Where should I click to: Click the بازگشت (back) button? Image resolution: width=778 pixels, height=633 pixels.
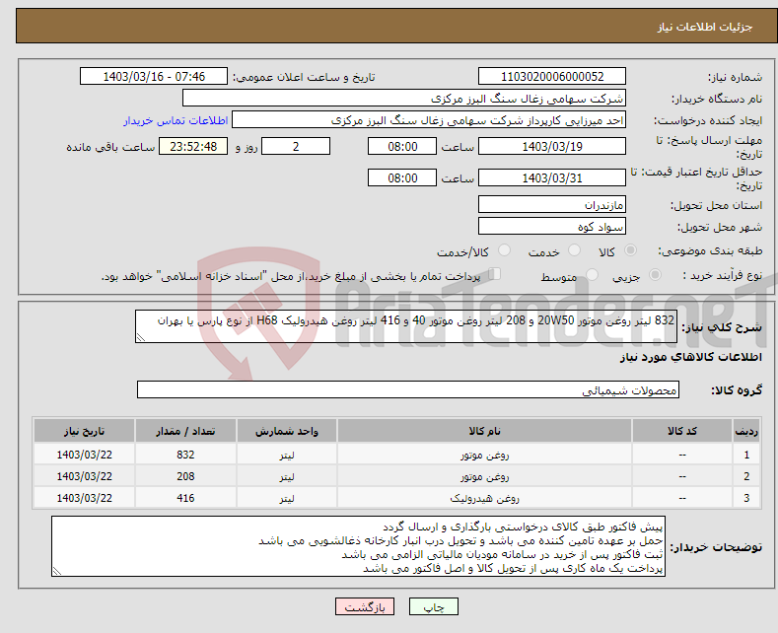point(365,606)
